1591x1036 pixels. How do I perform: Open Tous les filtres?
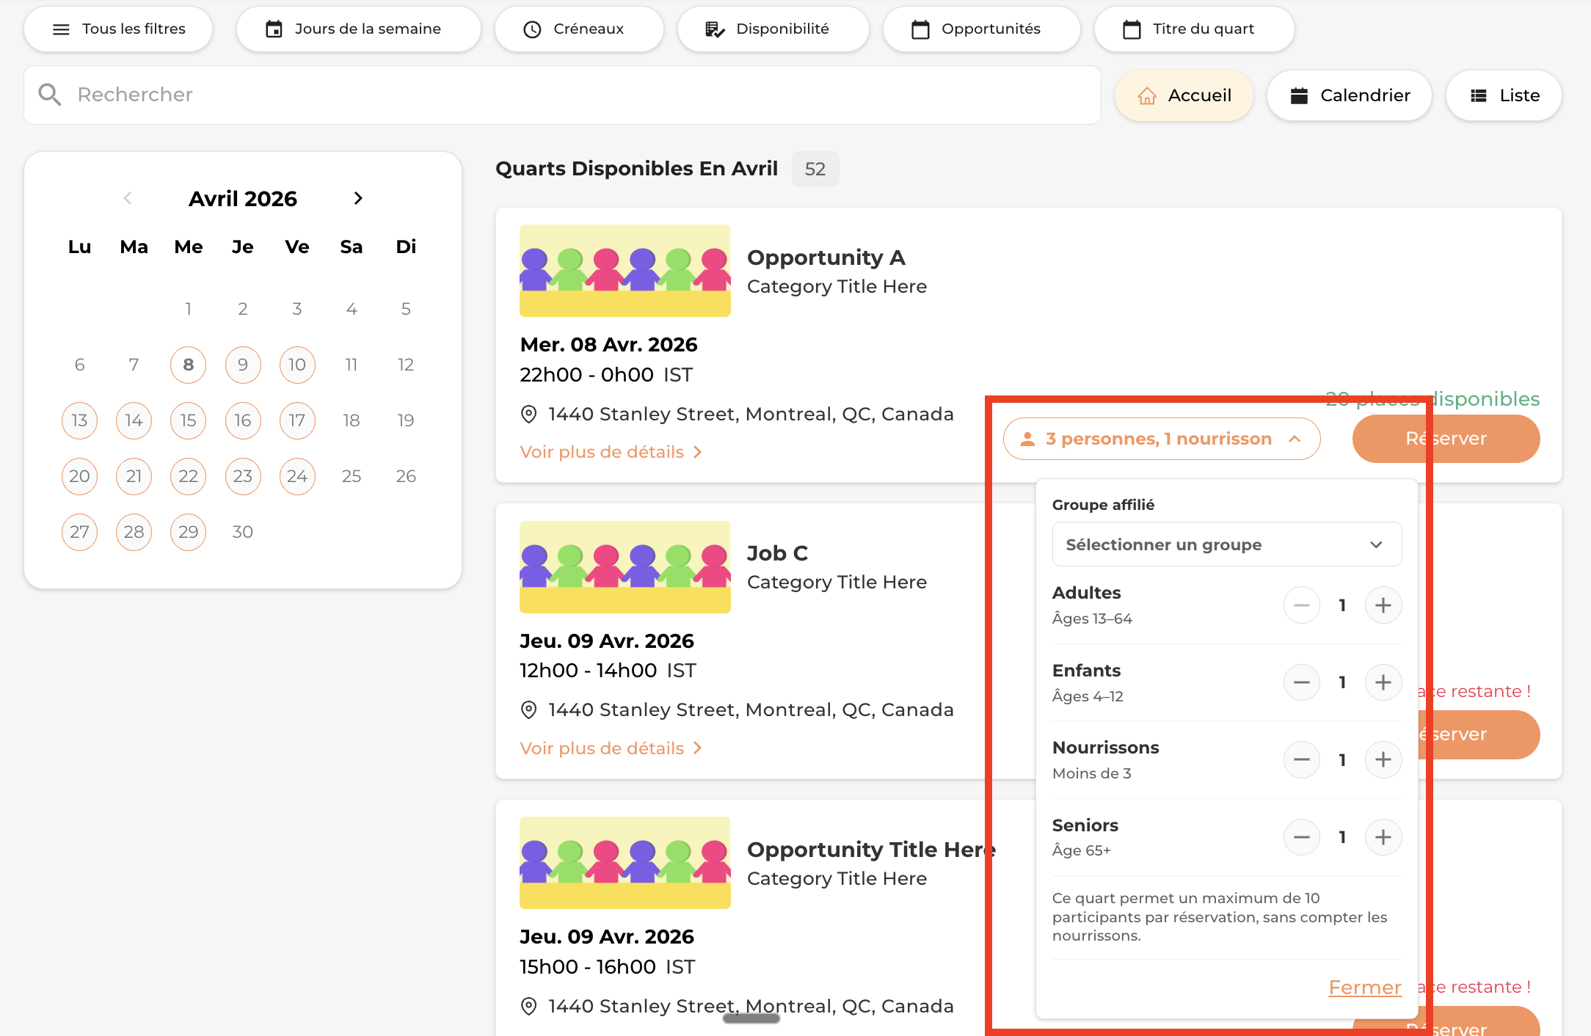click(118, 29)
